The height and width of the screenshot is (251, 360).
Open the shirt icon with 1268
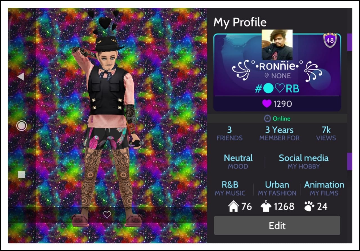coord(266,207)
